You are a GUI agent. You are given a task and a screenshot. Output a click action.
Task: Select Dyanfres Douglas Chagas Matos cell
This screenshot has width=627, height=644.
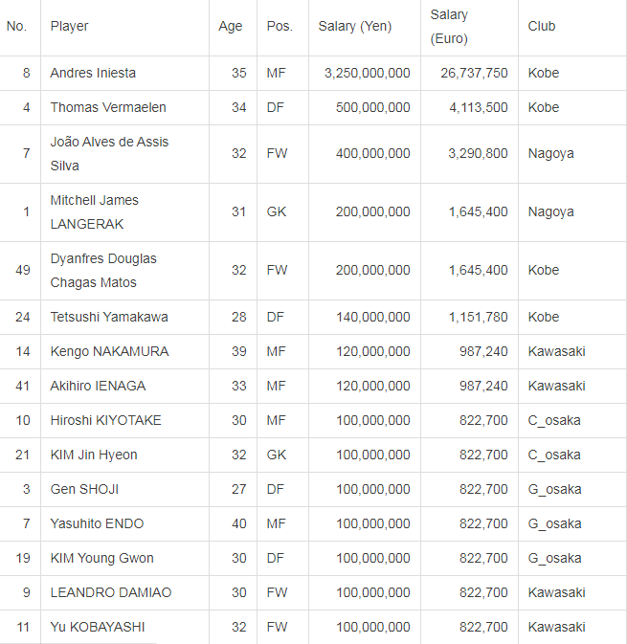click(x=103, y=270)
